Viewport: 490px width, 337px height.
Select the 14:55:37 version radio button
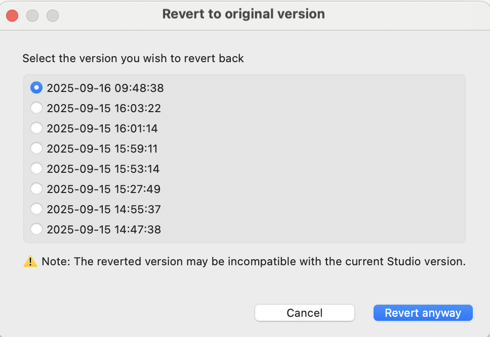pos(36,209)
